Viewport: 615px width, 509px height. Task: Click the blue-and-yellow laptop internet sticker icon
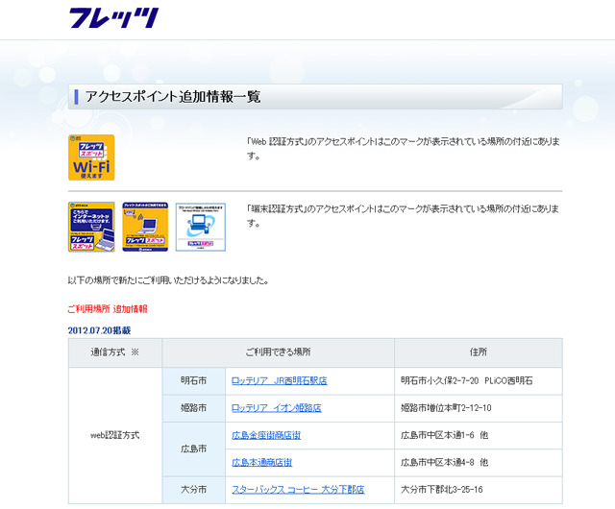pyautogui.click(x=91, y=227)
